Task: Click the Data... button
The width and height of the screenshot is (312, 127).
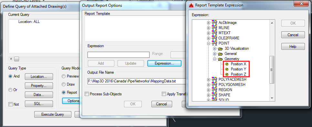Action: 39,95
